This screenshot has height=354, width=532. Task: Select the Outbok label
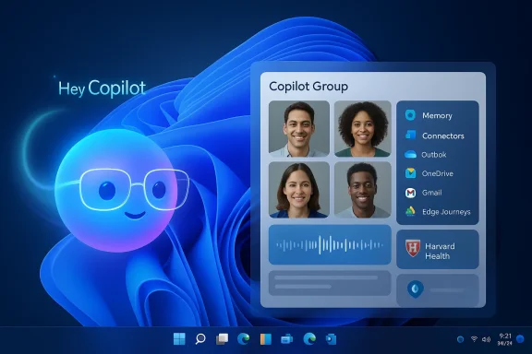(x=433, y=155)
